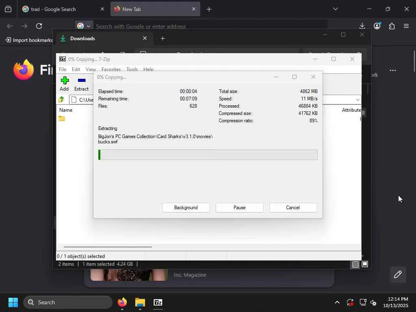Screen dimensions: 416x312
Task: Open Firefox account icon
Action: pyautogui.click(x=377, y=26)
